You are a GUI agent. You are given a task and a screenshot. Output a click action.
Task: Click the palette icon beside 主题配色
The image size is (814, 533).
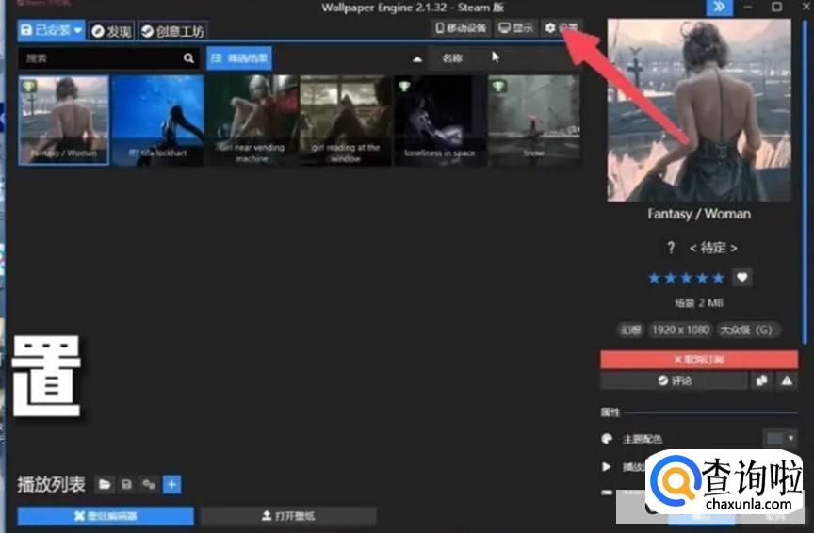[x=607, y=439]
